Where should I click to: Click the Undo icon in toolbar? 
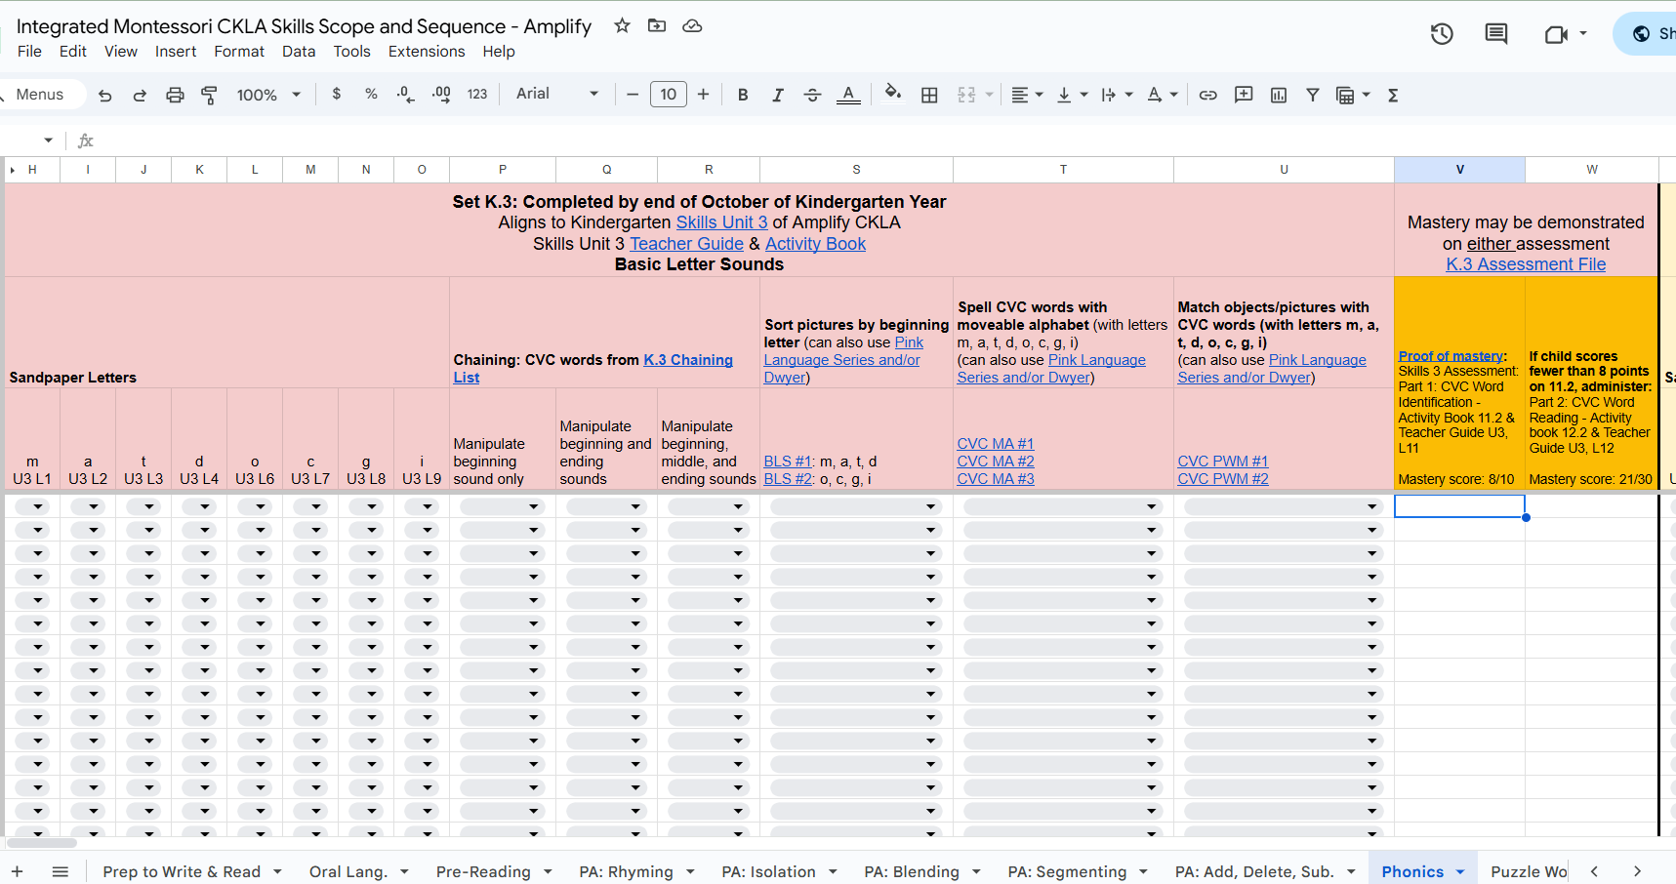[x=105, y=95]
